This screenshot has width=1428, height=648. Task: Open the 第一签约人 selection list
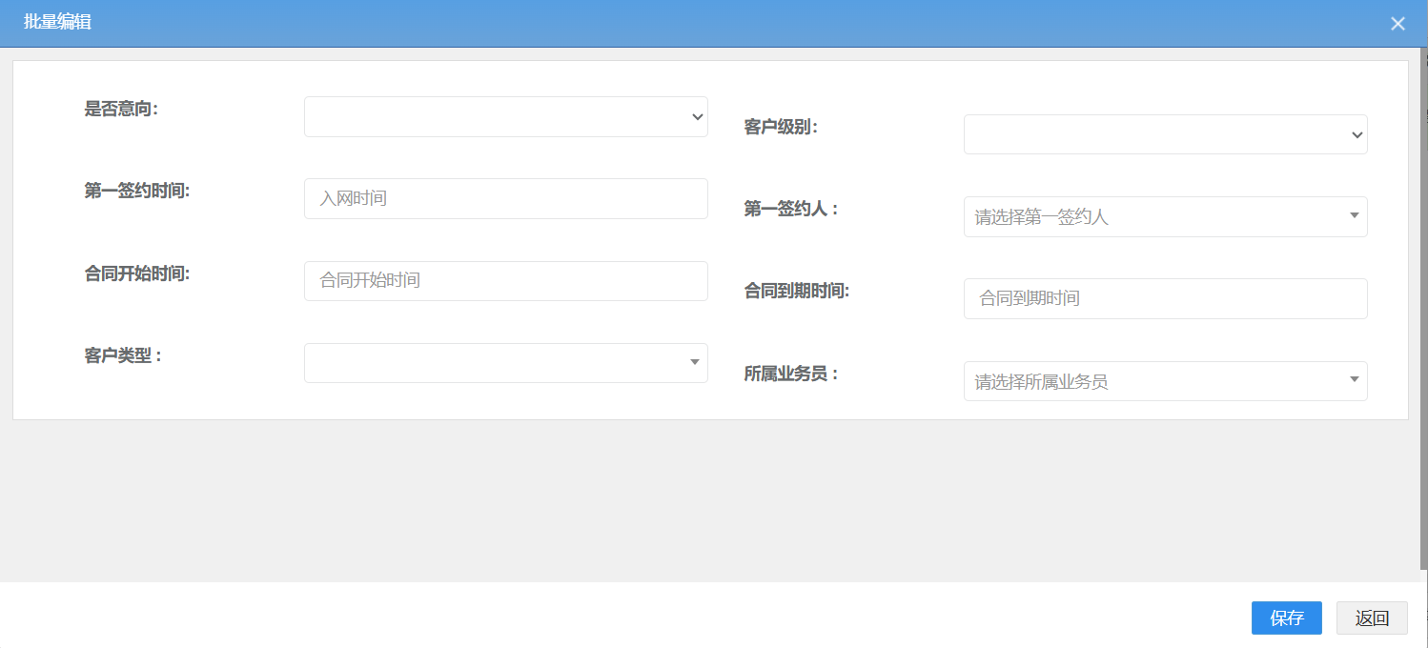click(1164, 216)
